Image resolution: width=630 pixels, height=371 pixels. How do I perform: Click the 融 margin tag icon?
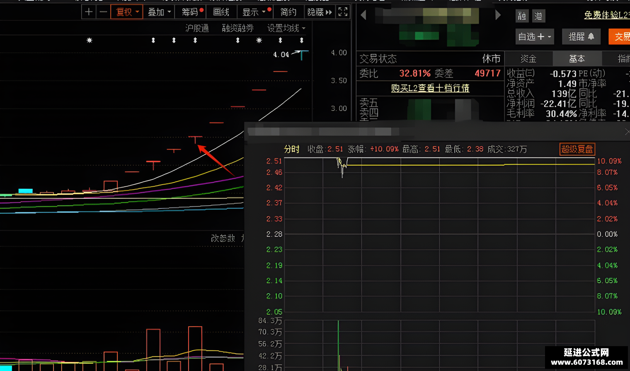click(x=522, y=16)
